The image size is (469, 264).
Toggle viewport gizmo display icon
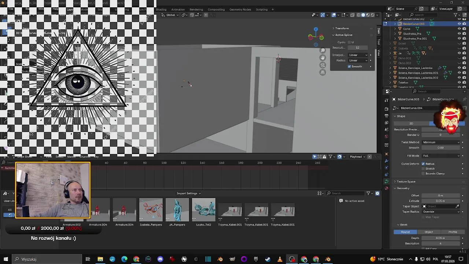point(323,15)
